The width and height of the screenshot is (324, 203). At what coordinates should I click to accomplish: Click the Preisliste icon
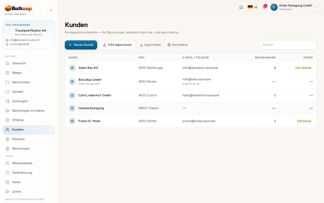coord(7,139)
